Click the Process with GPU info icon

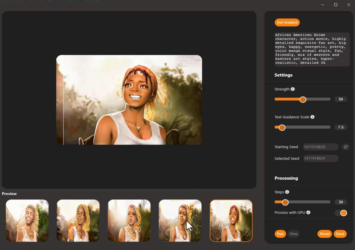pyautogui.click(x=308, y=213)
